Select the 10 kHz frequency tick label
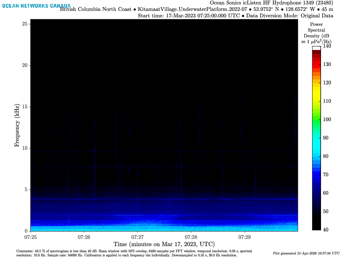This screenshot has width=343, height=257. point(24,148)
